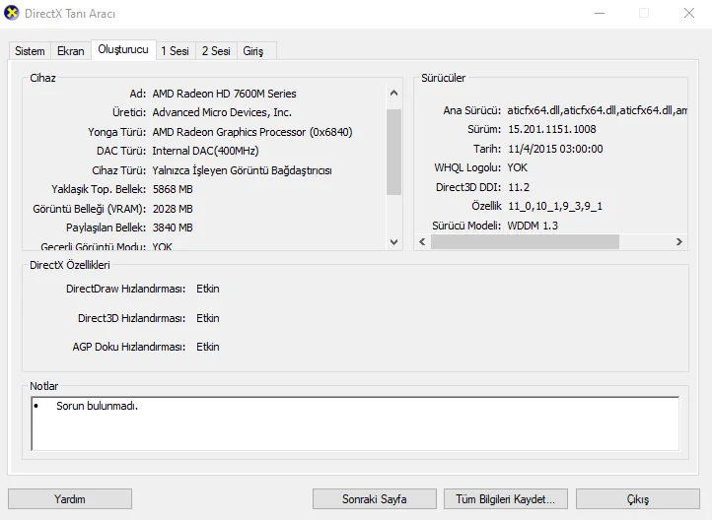The width and height of the screenshot is (712, 520).
Task: Switch to the Sistem tab
Action: [30, 51]
